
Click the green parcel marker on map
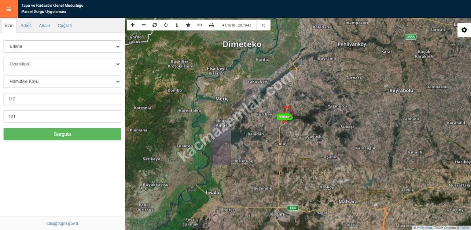(285, 116)
